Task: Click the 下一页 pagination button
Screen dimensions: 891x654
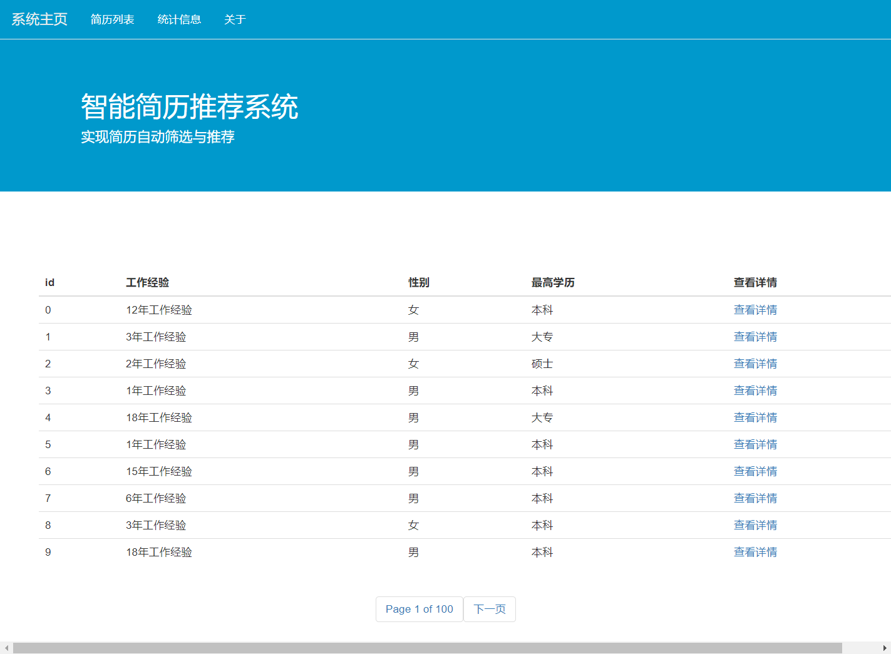Action: [x=490, y=609]
